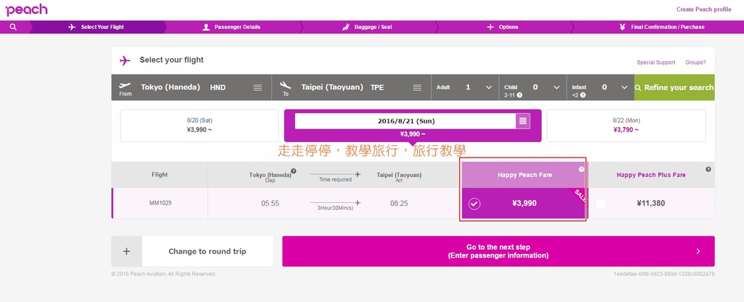Screen dimensions: 744x302
Task: Click the Peach logo
Action: click(27, 9)
